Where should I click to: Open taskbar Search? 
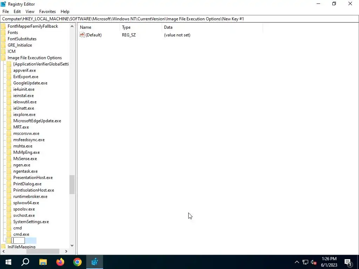[x=25, y=262]
